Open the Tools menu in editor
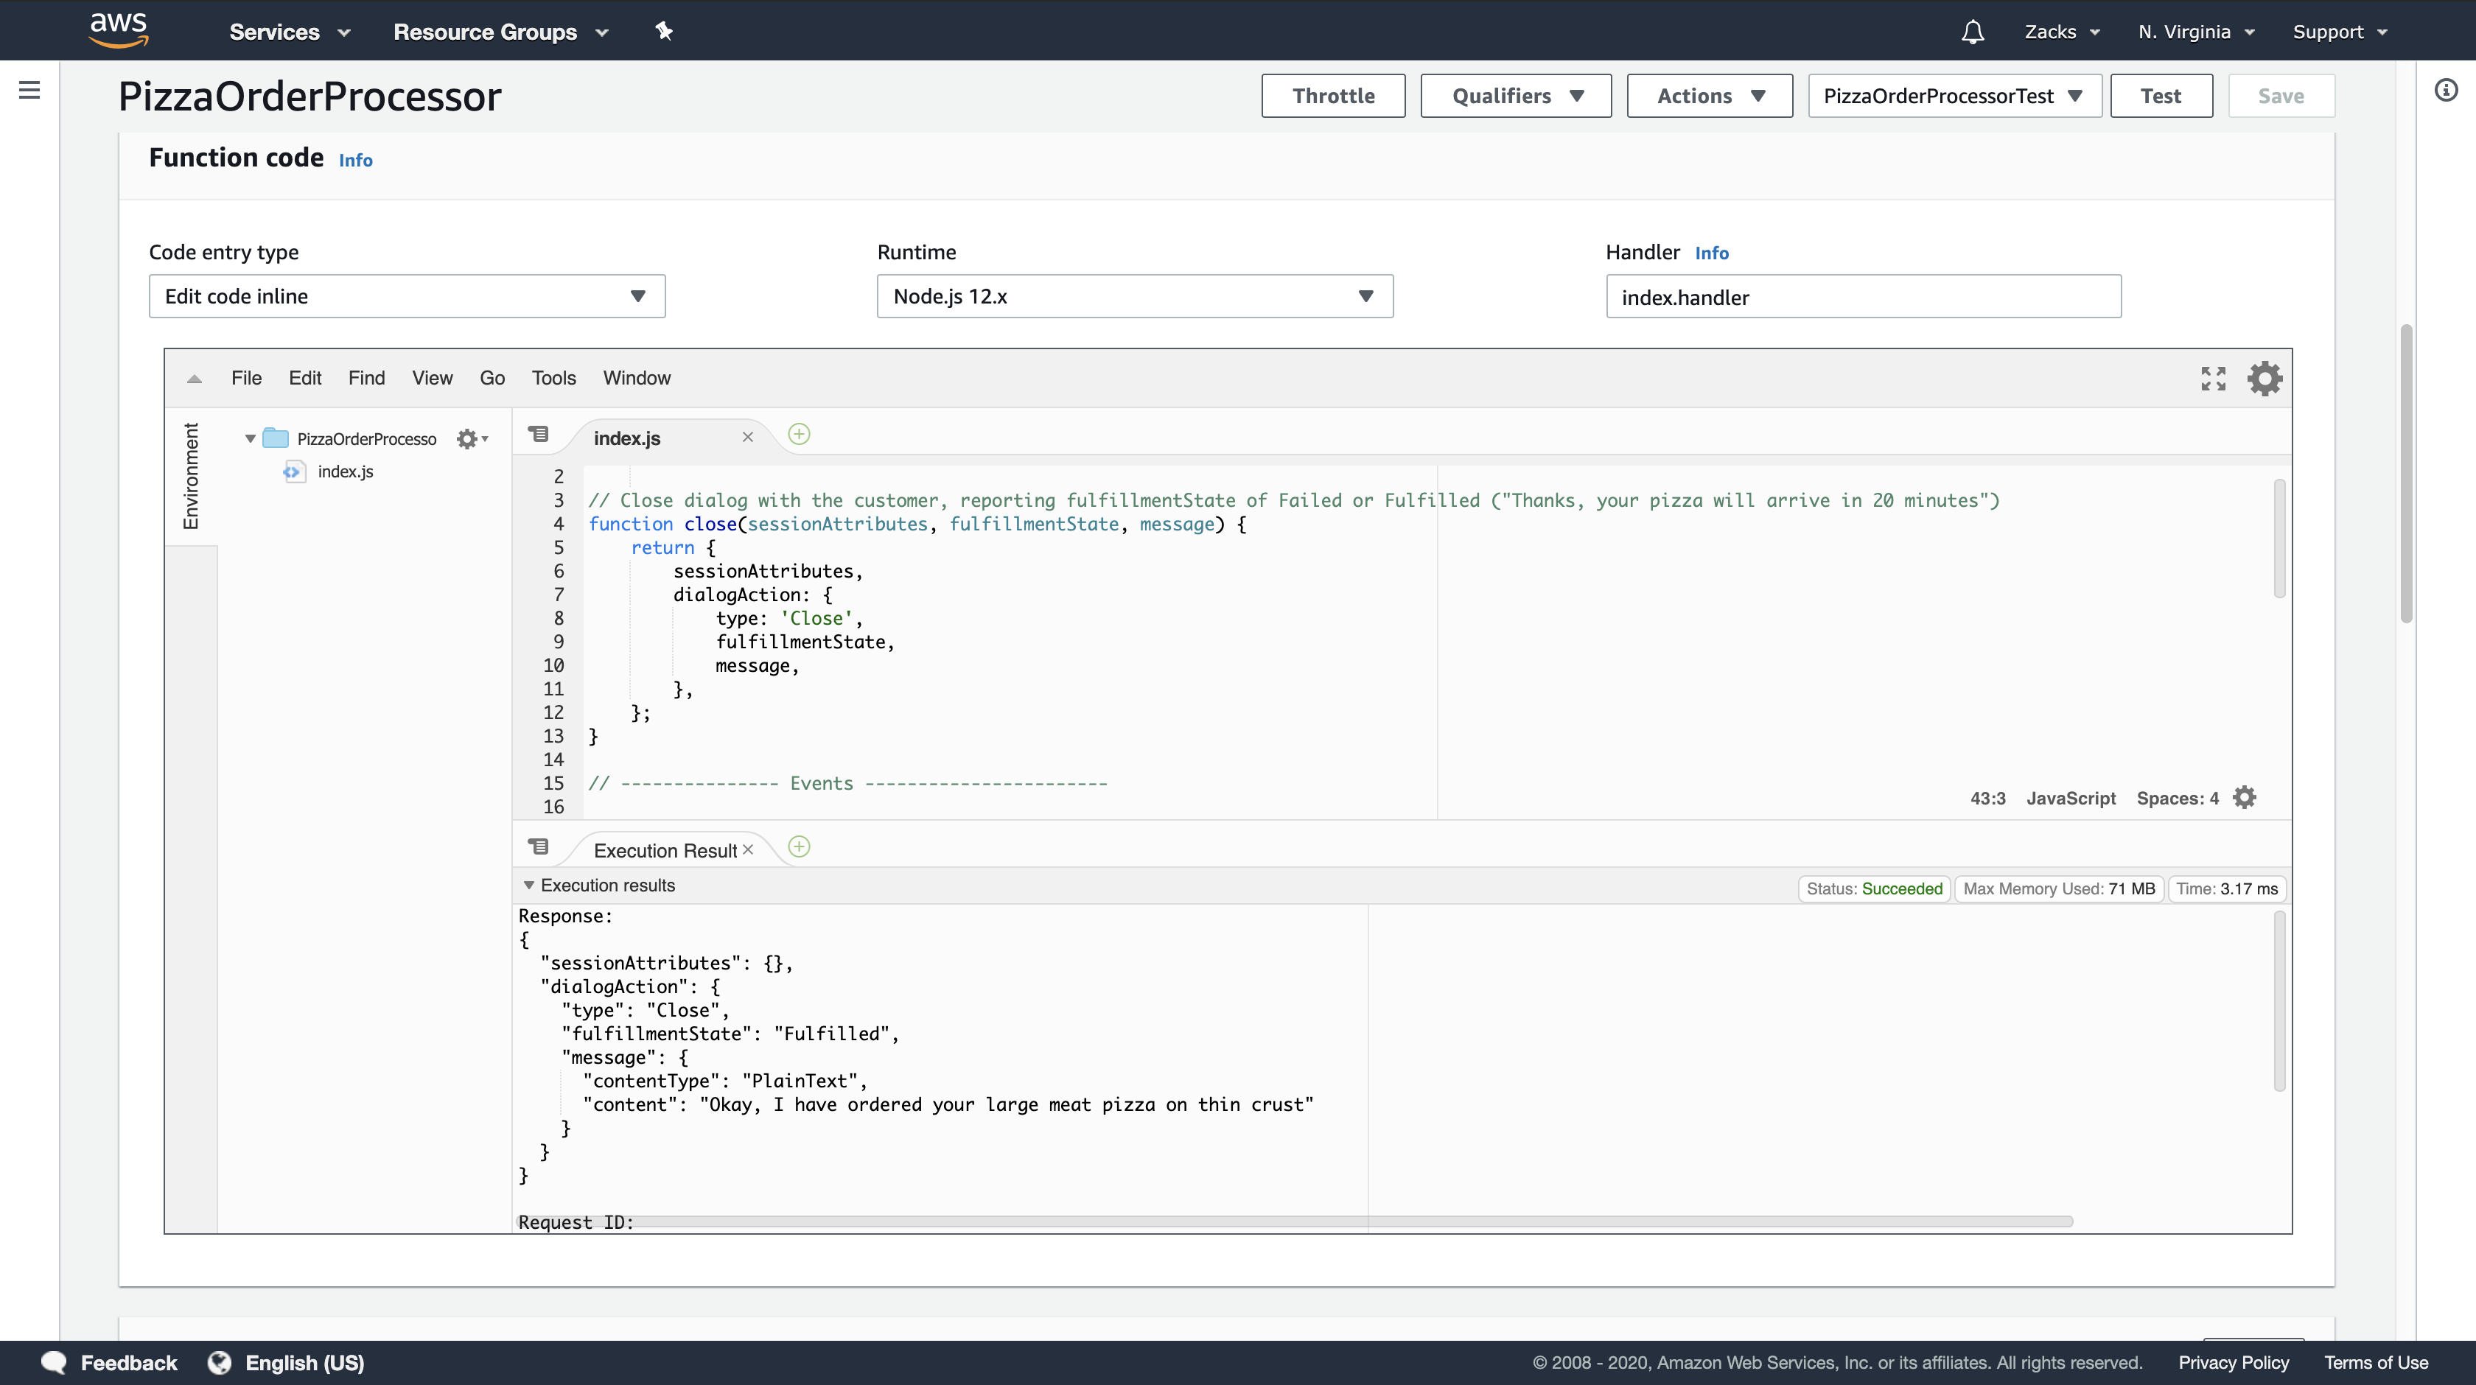 (553, 378)
